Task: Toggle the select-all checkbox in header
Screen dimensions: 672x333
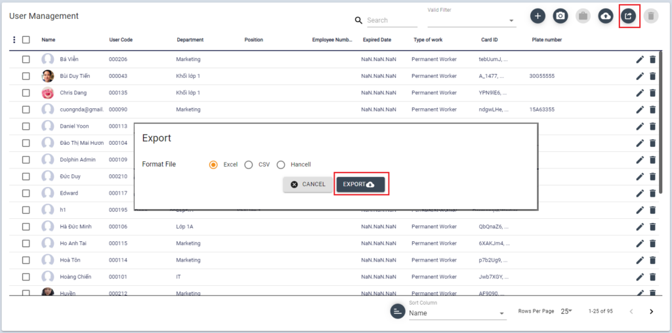Action: 26,40
